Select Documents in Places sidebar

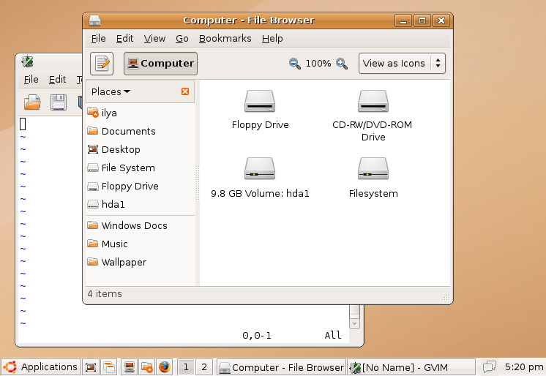[x=140, y=131]
